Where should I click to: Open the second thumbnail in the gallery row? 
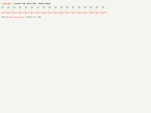(x=10, y=9)
